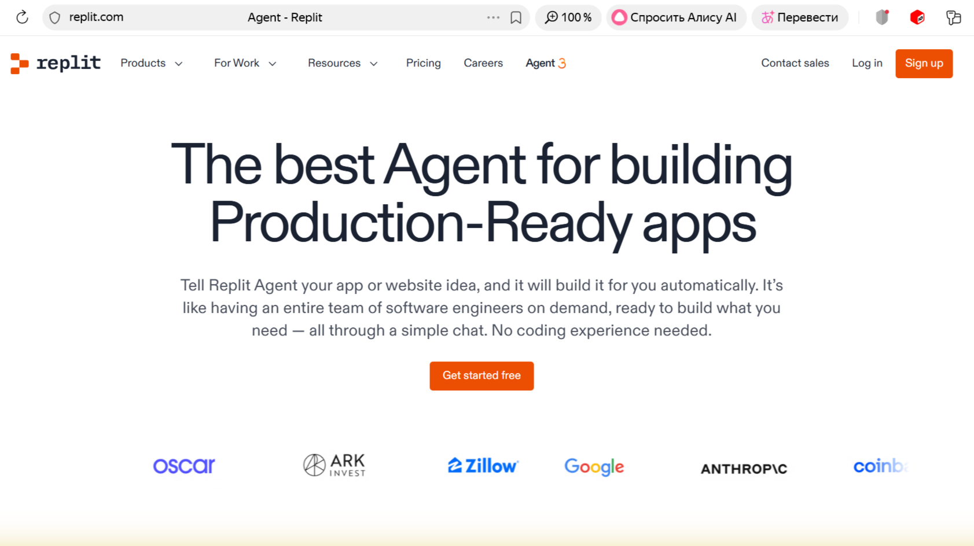The height and width of the screenshot is (546, 974).
Task: Bookmark this page with the bookmark icon
Action: click(x=516, y=17)
